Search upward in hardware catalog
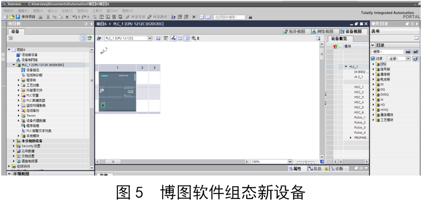This screenshot has height=202, width=422. pos(416,52)
